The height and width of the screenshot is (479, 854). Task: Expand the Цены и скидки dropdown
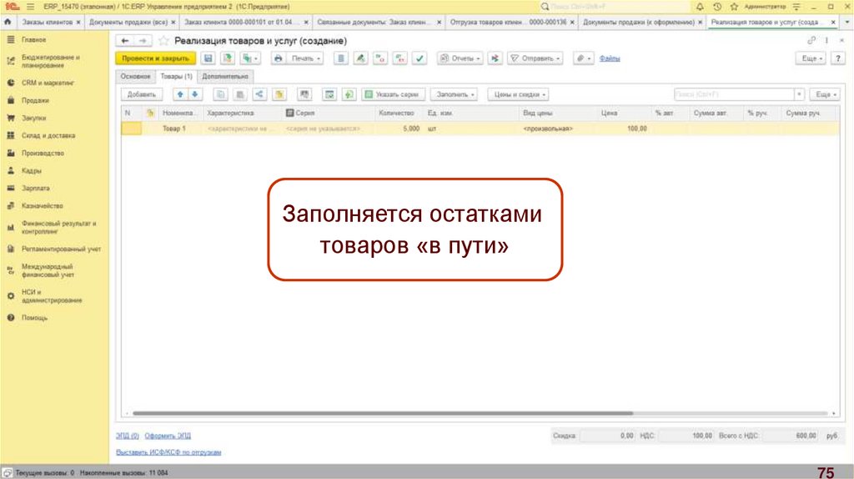point(518,94)
